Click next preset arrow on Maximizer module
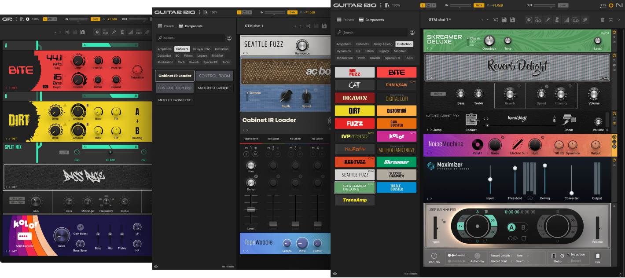This screenshot has height=278, width=625. [x=431, y=199]
